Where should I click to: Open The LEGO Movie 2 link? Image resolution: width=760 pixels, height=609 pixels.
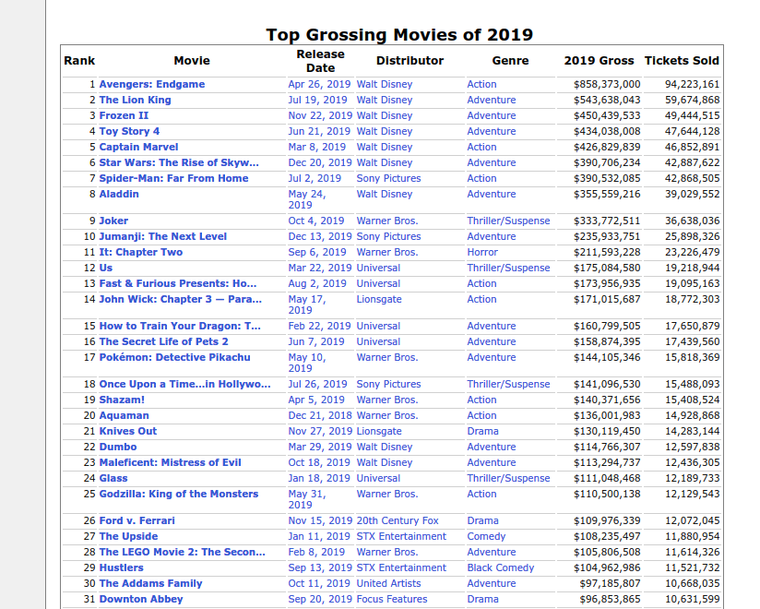[x=183, y=553]
